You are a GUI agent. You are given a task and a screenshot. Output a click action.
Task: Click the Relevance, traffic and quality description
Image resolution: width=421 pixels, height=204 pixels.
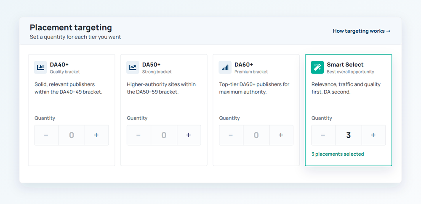346,88
